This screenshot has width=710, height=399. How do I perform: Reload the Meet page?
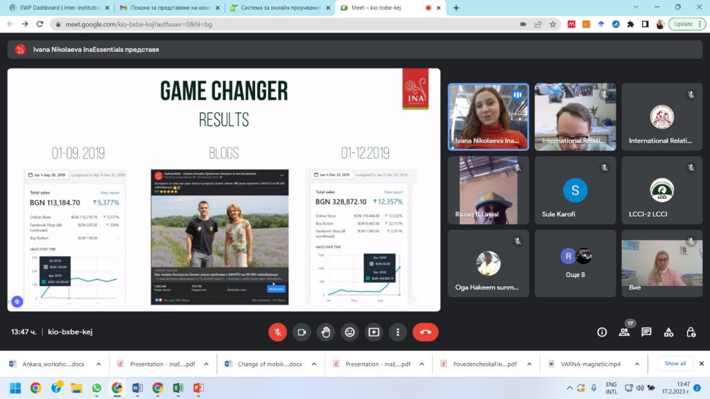(40, 24)
